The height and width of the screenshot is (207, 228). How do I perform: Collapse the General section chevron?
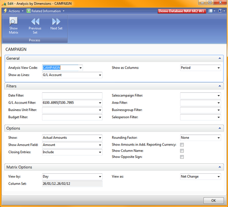click(220, 58)
